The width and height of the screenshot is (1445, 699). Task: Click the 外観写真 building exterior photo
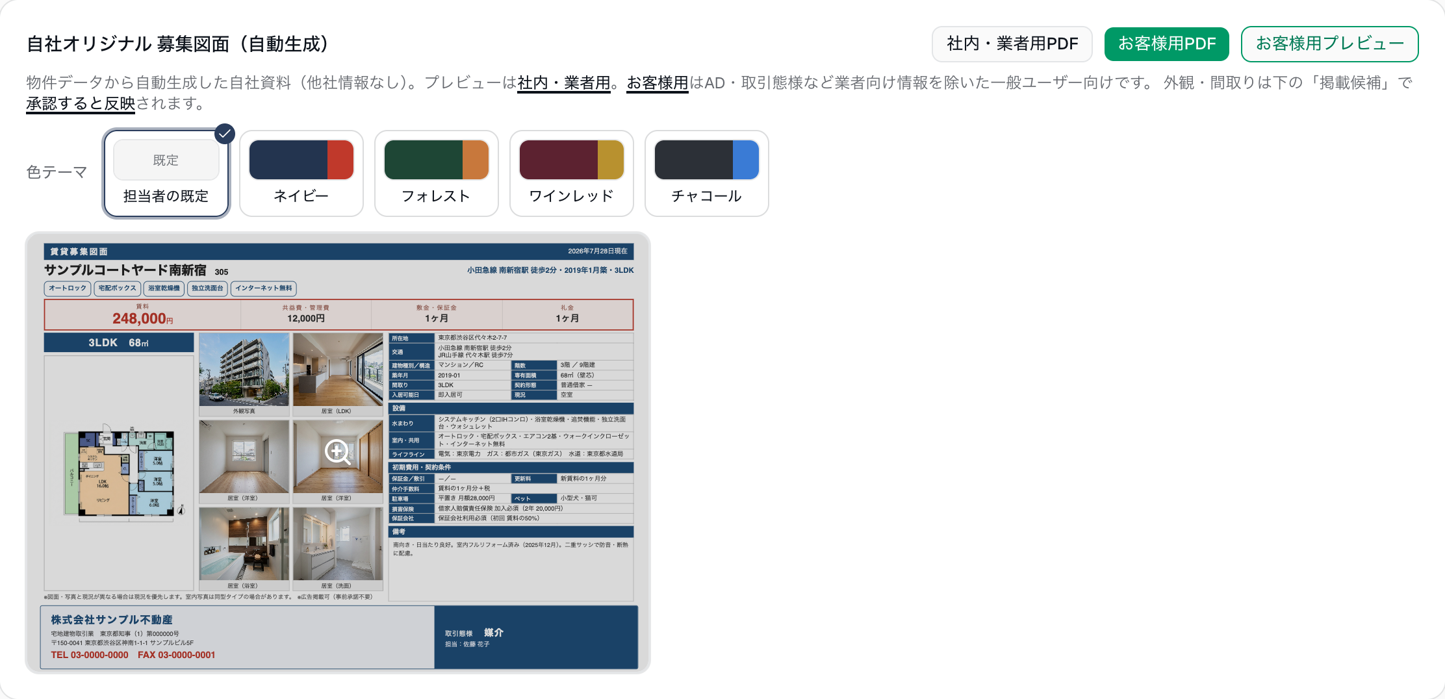coord(244,370)
